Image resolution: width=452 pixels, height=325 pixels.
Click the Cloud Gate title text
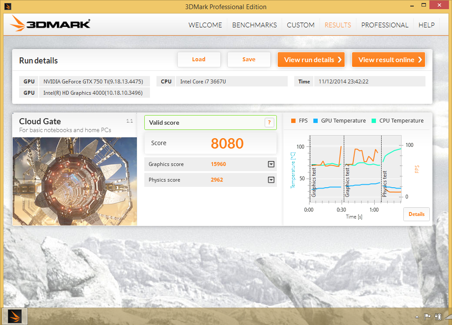(x=40, y=121)
